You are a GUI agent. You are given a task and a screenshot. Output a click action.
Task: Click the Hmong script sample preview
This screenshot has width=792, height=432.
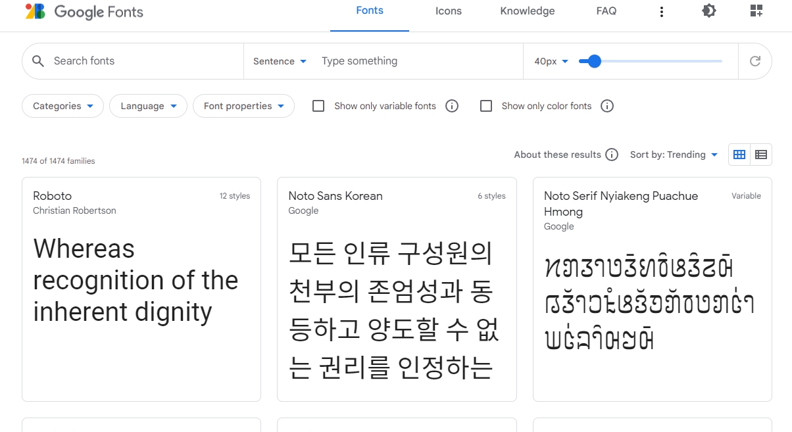point(650,304)
